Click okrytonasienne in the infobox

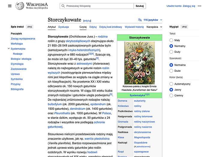142,132
